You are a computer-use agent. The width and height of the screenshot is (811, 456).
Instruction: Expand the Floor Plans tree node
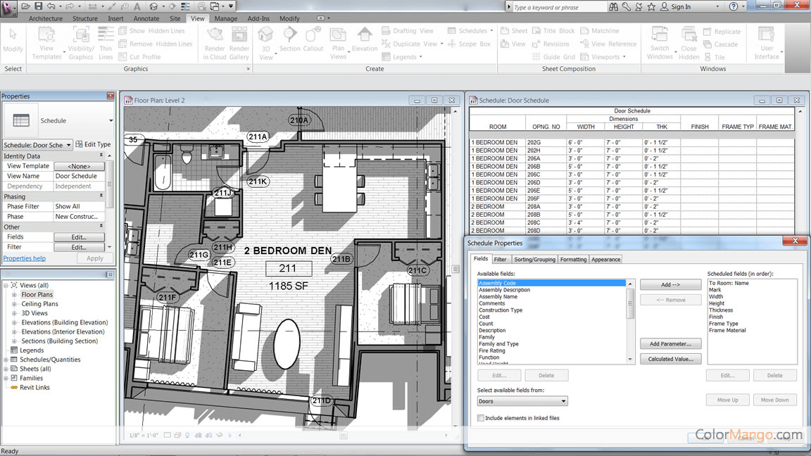tap(14, 295)
